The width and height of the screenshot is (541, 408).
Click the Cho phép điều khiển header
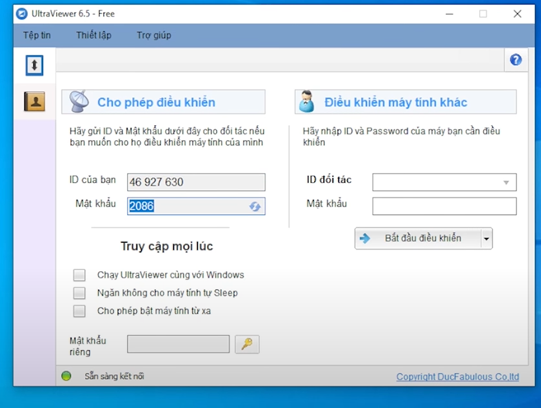164,102
